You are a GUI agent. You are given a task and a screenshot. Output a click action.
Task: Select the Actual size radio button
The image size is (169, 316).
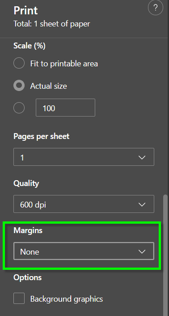click(x=19, y=86)
